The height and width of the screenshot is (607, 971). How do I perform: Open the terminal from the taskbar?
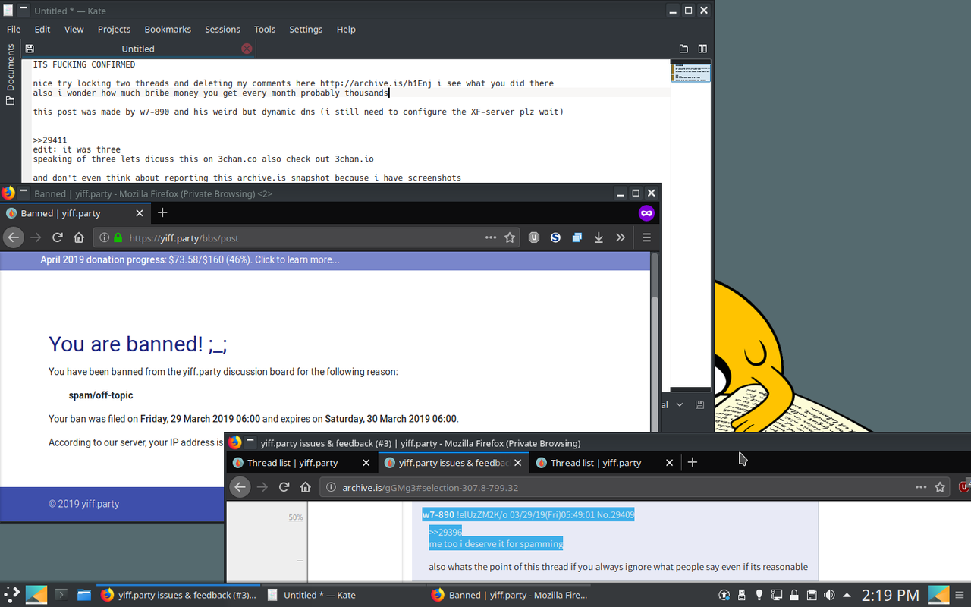(61, 595)
